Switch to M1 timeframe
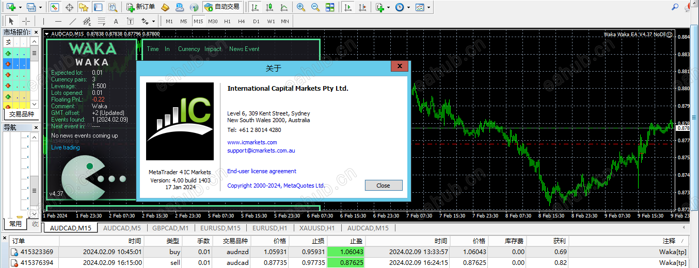Image resolution: width=699 pixels, height=268 pixels. pos(169,21)
